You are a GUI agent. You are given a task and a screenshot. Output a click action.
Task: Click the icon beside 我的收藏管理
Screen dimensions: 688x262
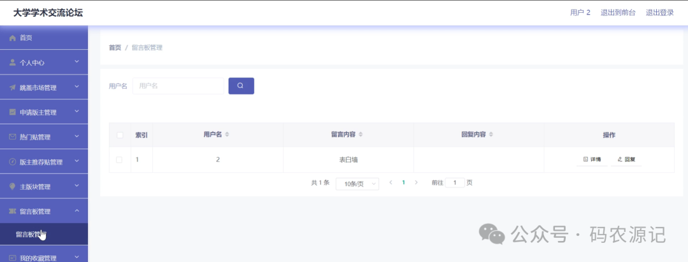13,258
